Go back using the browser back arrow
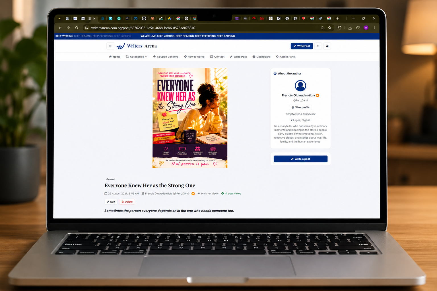 coord(60,28)
